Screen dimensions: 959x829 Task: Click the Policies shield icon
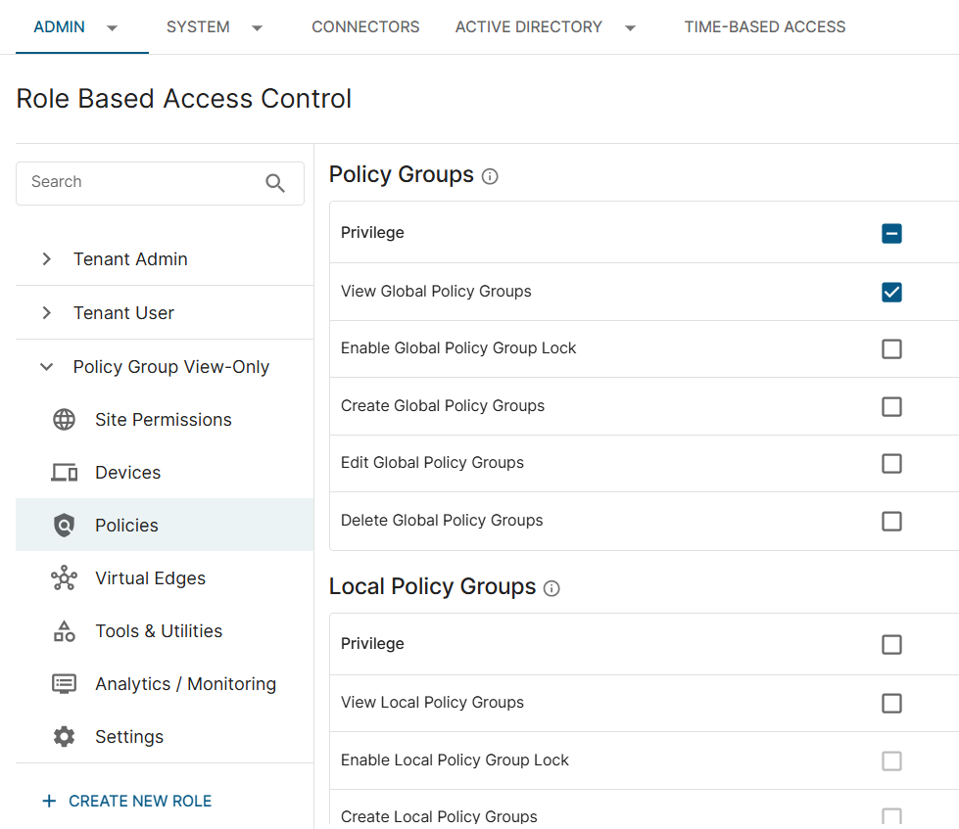[x=64, y=526]
